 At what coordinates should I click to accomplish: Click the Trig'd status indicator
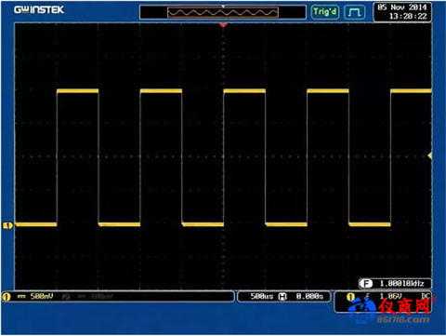click(325, 12)
